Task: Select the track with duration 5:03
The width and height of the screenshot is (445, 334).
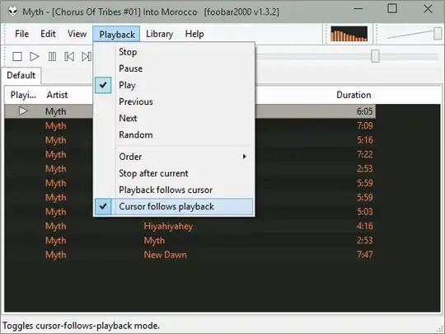Action: click(190, 212)
